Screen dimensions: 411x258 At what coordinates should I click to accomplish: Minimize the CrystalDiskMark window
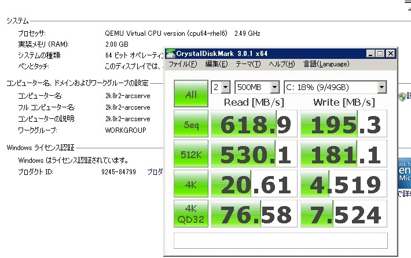[370, 54]
